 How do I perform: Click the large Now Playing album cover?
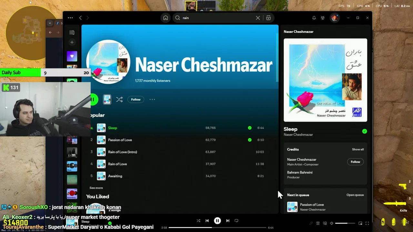point(325,80)
